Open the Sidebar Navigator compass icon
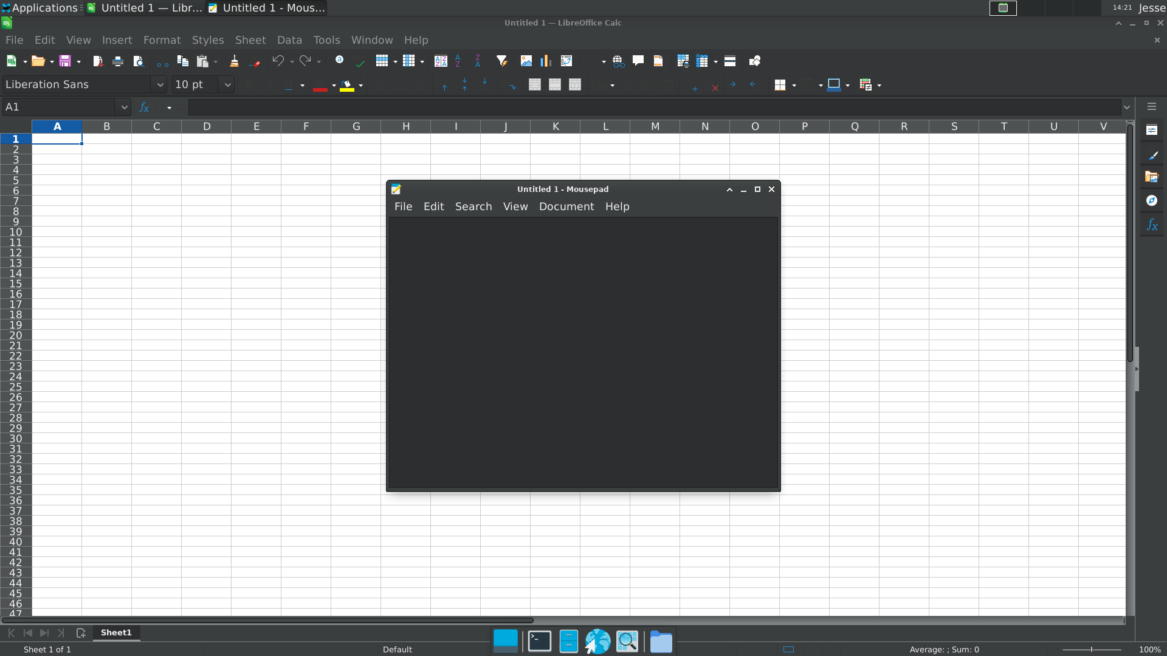Screen dimensions: 1167x656 [1152, 200]
